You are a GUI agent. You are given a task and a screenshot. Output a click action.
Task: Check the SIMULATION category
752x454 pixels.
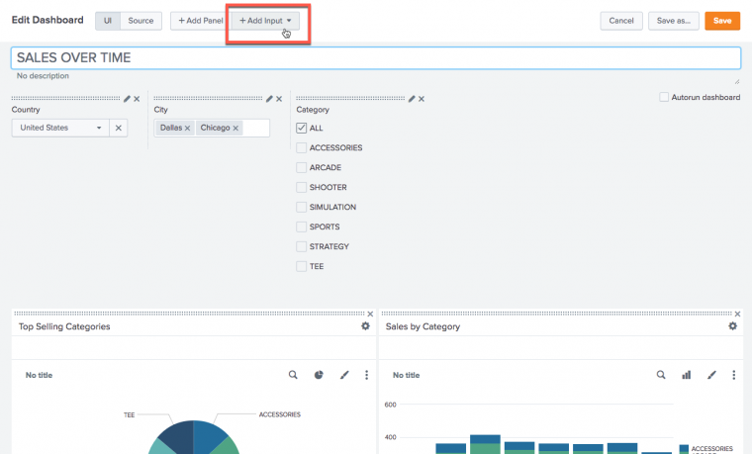301,207
